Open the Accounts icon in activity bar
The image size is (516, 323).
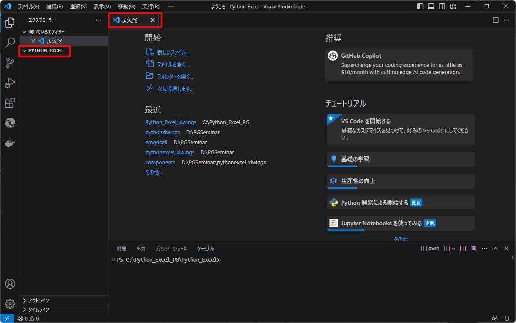coord(10,284)
